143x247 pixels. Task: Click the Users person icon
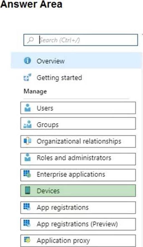[28, 108]
